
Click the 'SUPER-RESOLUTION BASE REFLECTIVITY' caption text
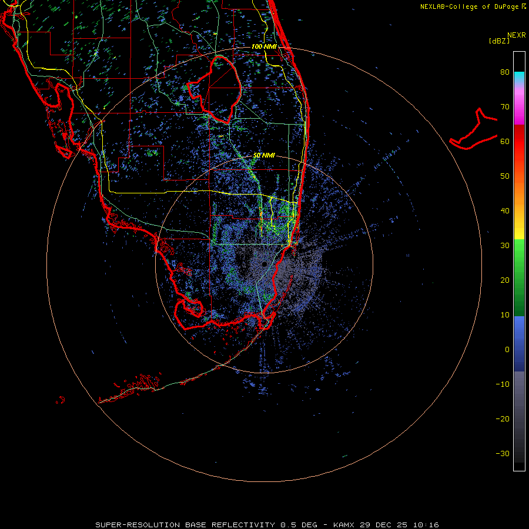(x=185, y=525)
